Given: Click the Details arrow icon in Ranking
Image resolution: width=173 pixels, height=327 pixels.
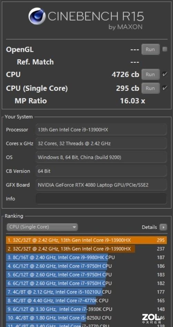Looking at the screenshot, I should (x=163, y=227).
